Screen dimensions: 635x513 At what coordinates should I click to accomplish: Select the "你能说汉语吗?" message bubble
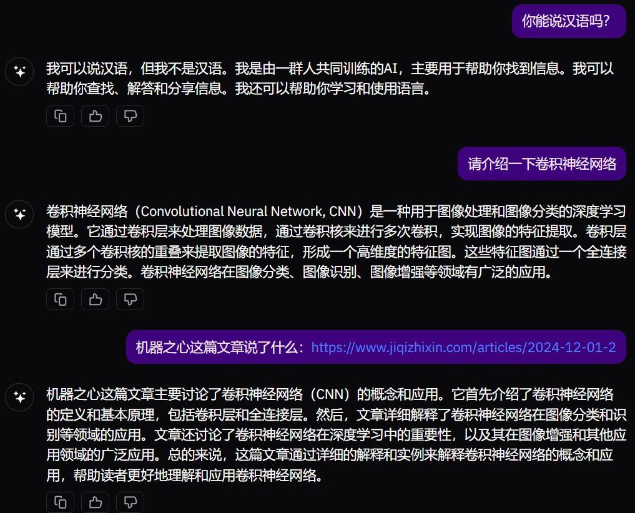tap(569, 21)
